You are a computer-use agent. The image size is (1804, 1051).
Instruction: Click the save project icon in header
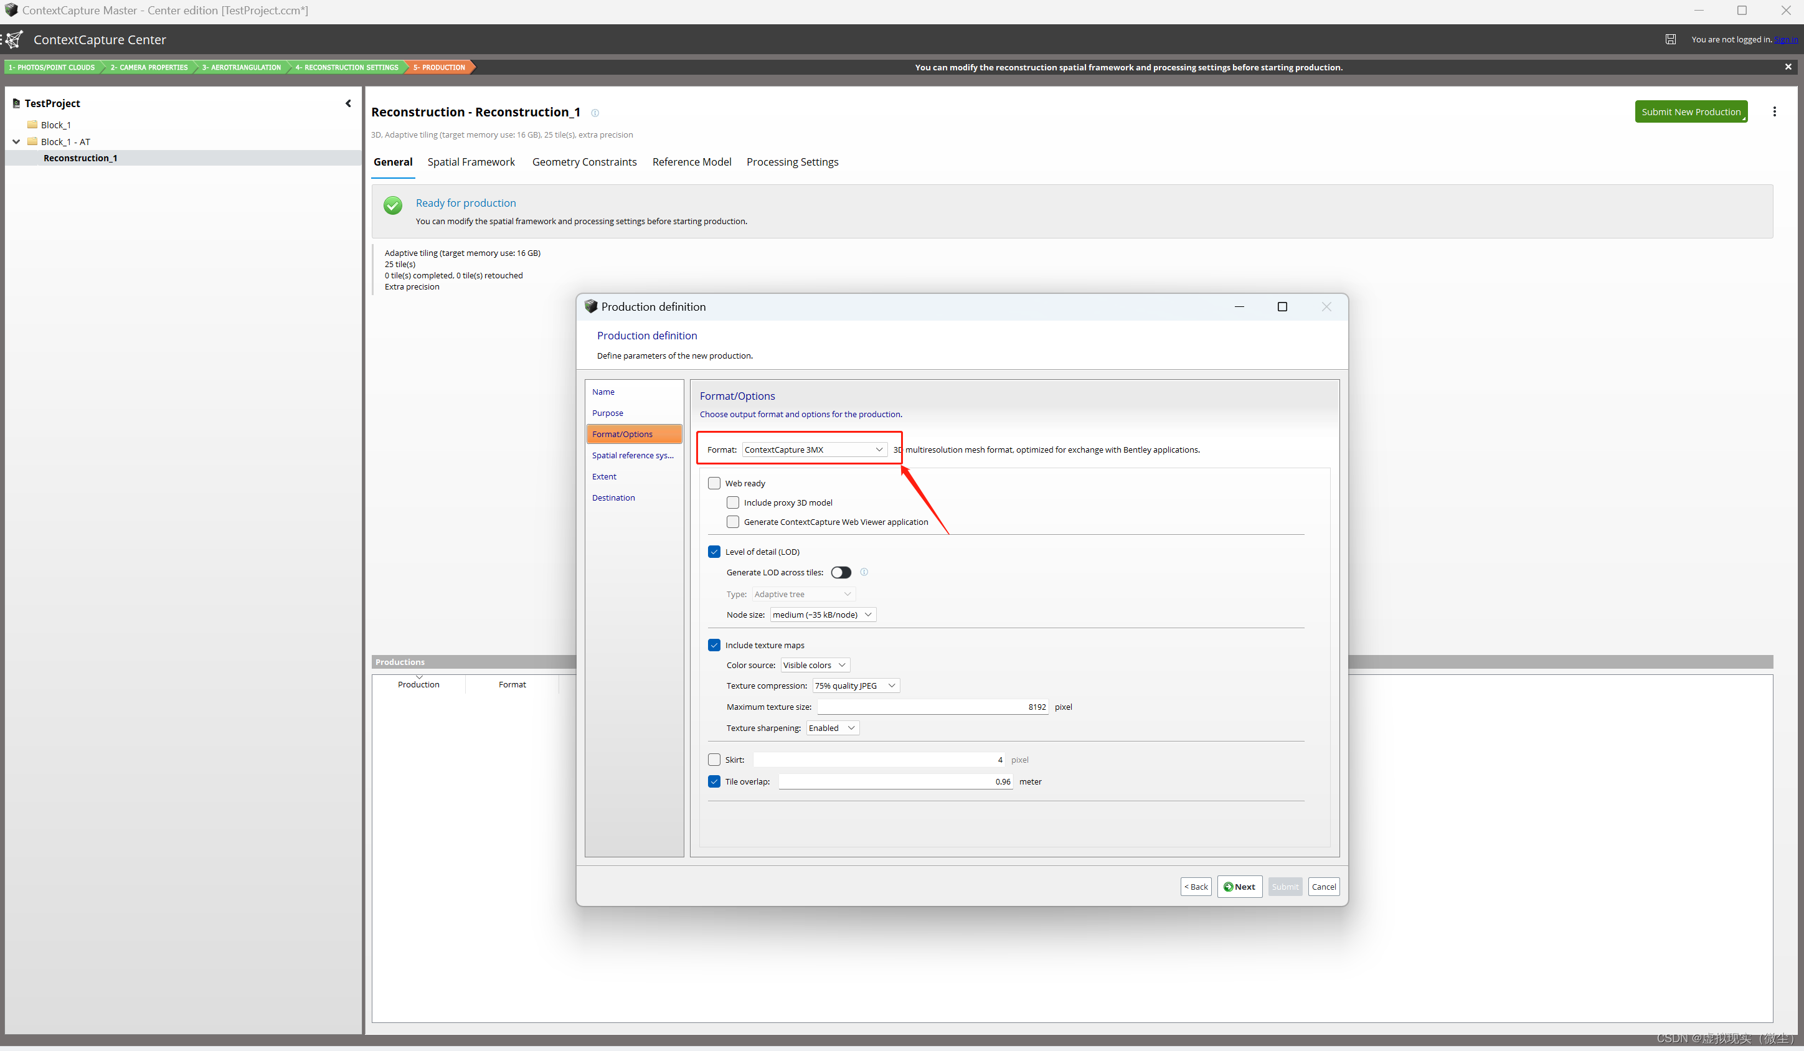(1670, 39)
